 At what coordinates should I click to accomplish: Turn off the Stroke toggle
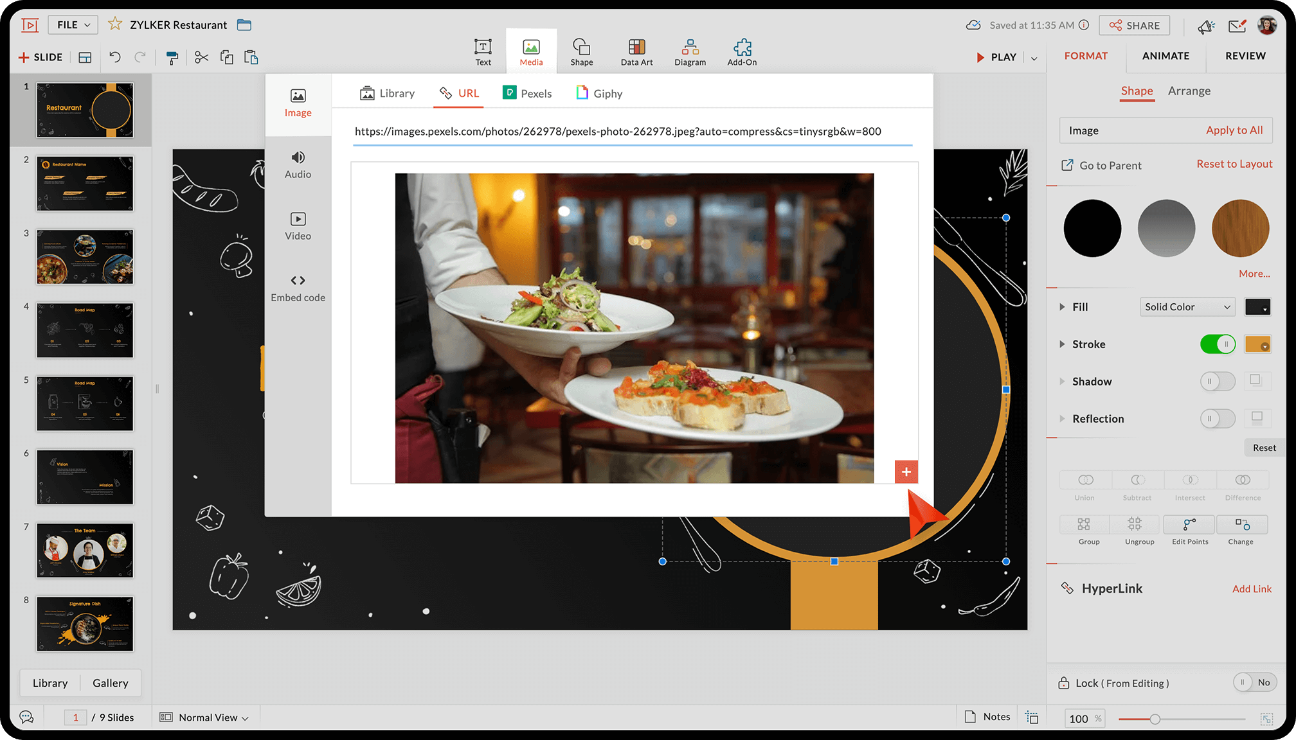pyautogui.click(x=1218, y=344)
